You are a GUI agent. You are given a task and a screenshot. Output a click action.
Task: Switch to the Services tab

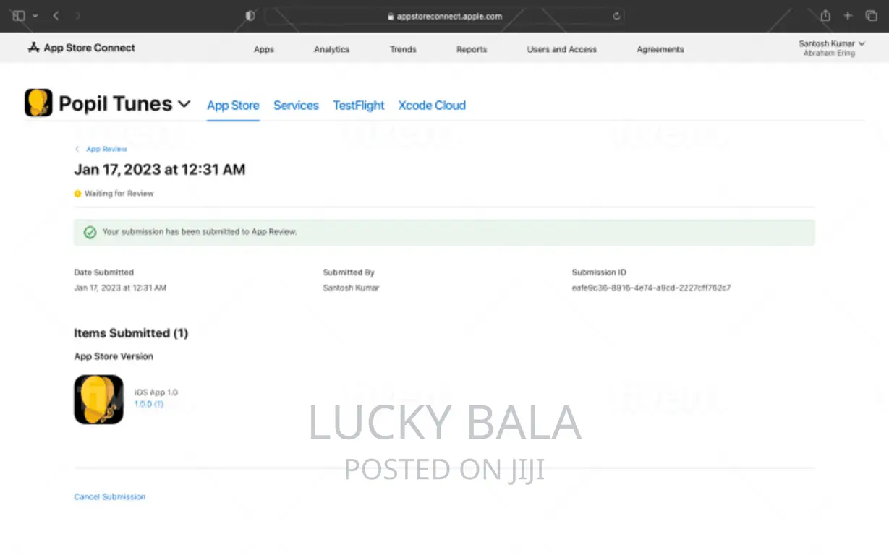296,106
